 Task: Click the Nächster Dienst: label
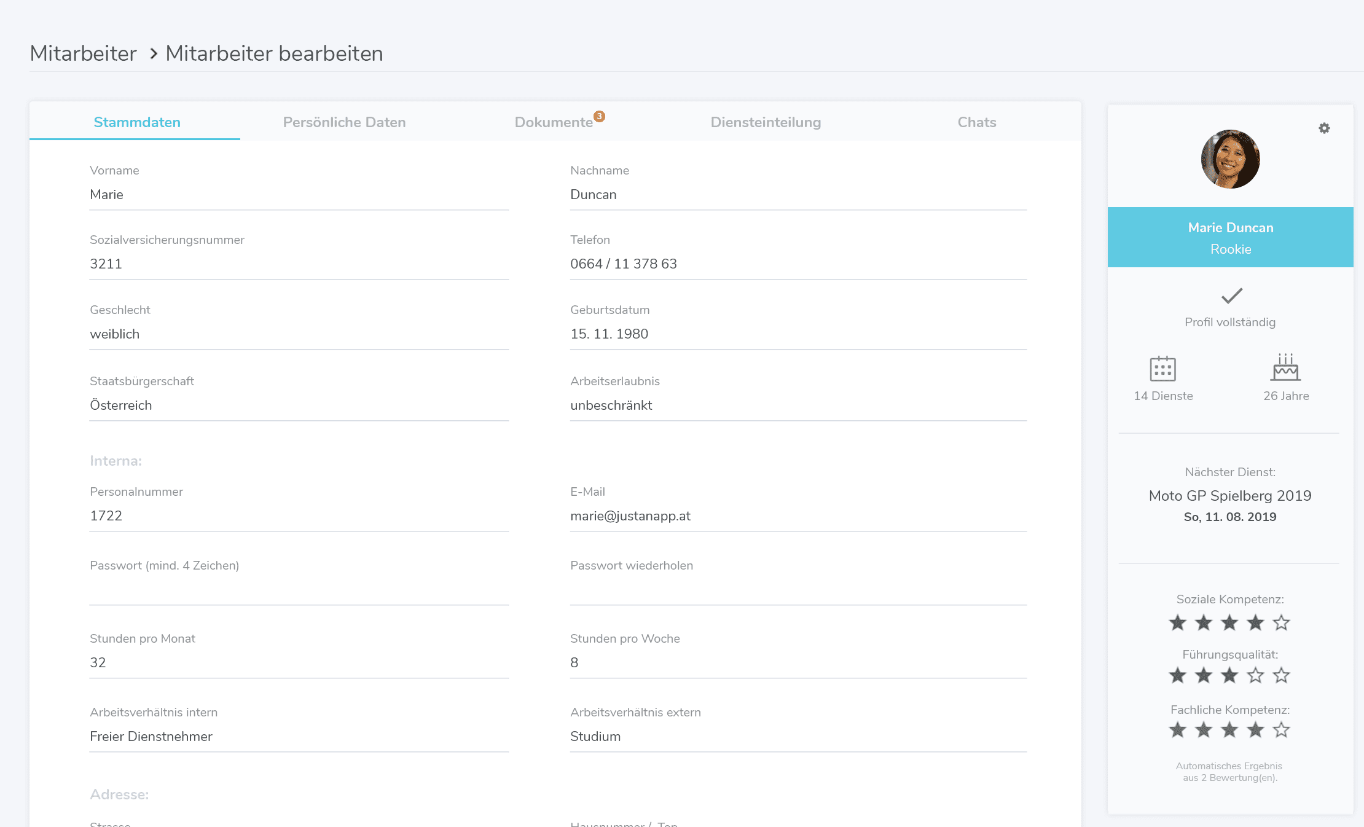(x=1230, y=472)
